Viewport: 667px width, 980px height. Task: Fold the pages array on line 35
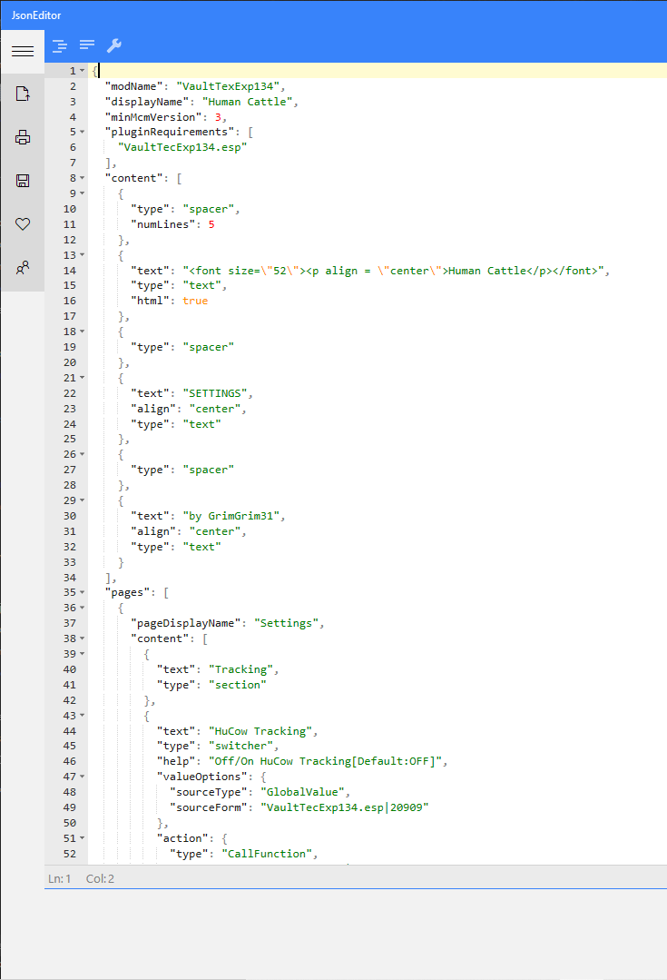tap(83, 592)
